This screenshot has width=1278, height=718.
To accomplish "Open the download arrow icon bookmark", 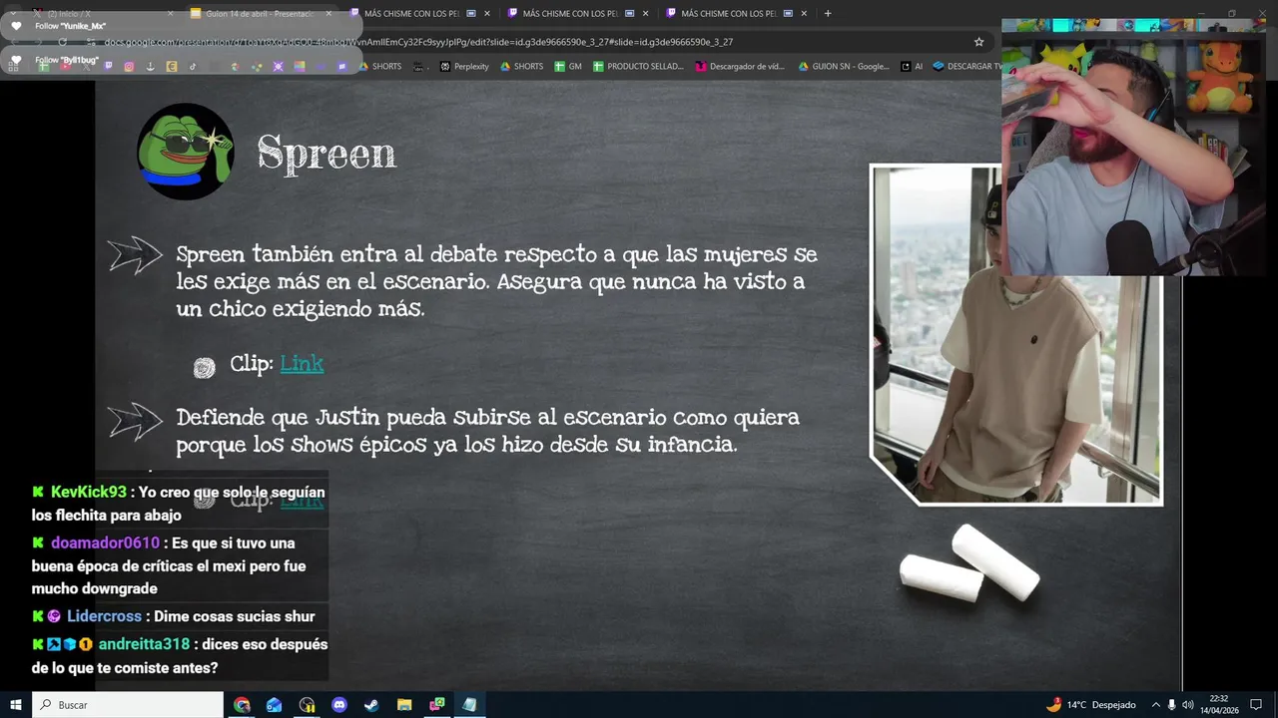I will click(x=150, y=67).
